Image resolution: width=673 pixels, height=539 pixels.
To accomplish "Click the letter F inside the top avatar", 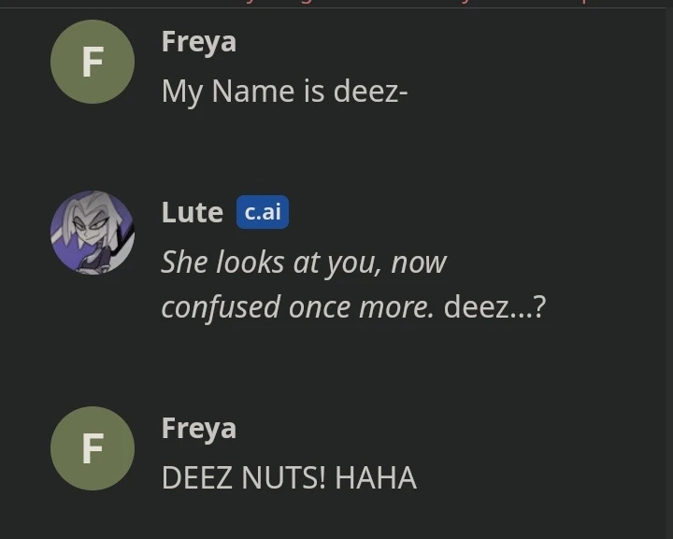I will [93, 62].
